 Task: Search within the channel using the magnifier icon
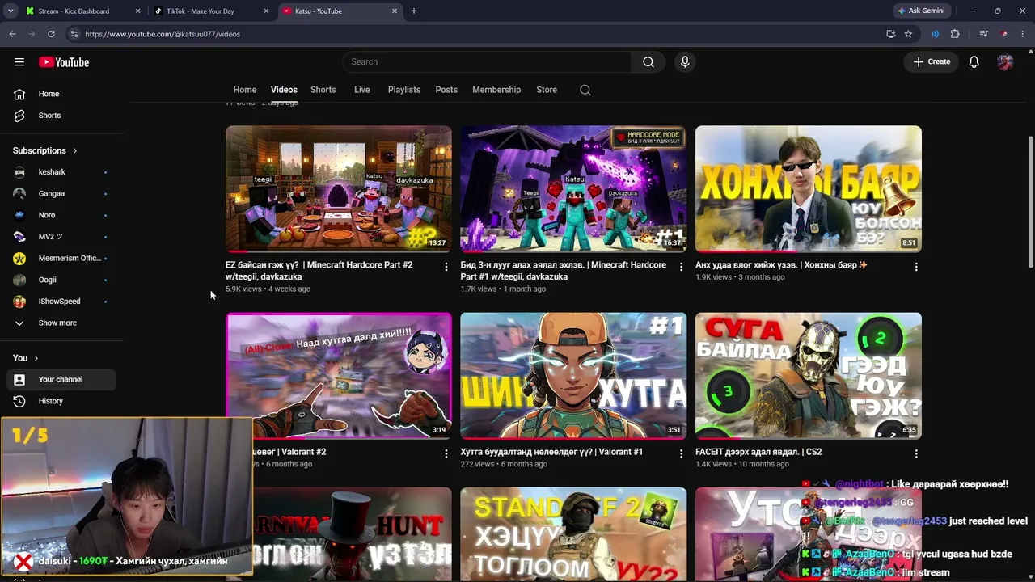[x=585, y=90]
